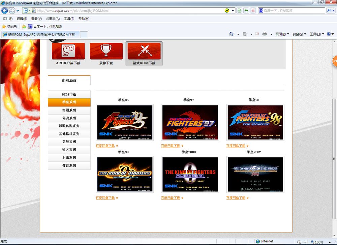Open the 工具(T) menu

(69, 19)
